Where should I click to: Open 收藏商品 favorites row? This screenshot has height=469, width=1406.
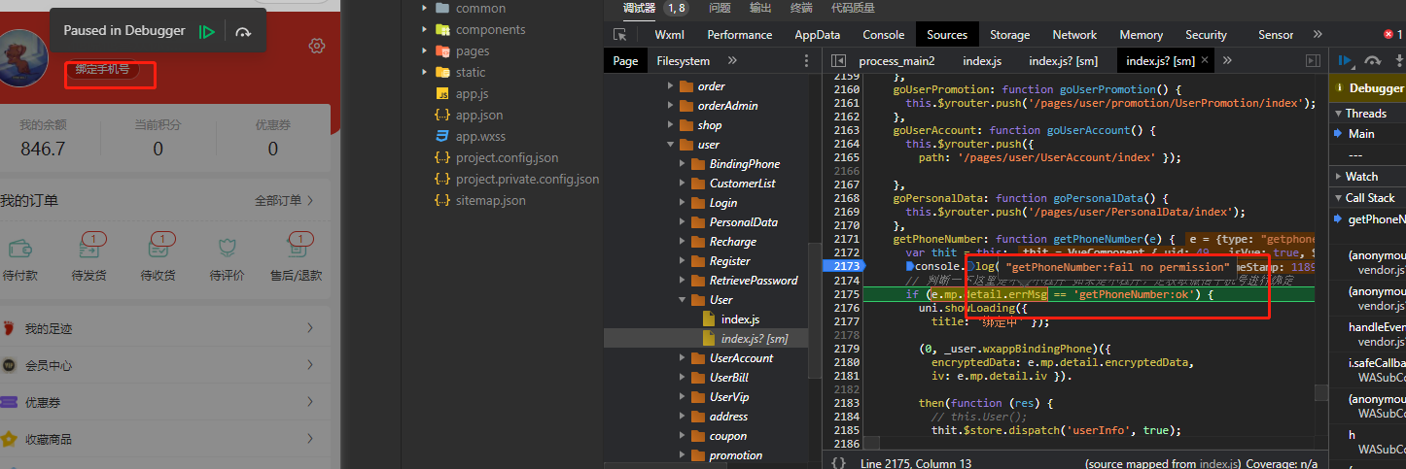tap(165, 439)
